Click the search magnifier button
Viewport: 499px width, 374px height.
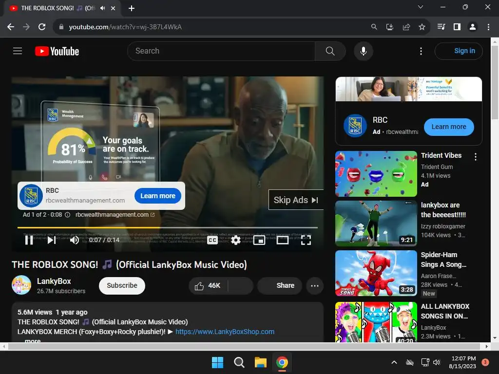330,51
